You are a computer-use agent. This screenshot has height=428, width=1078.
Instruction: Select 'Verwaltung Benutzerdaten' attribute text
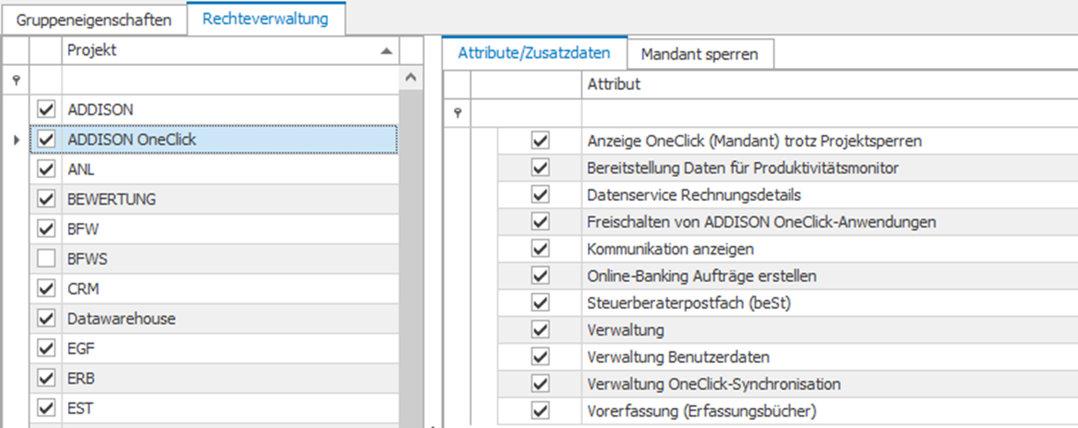click(x=678, y=357)
